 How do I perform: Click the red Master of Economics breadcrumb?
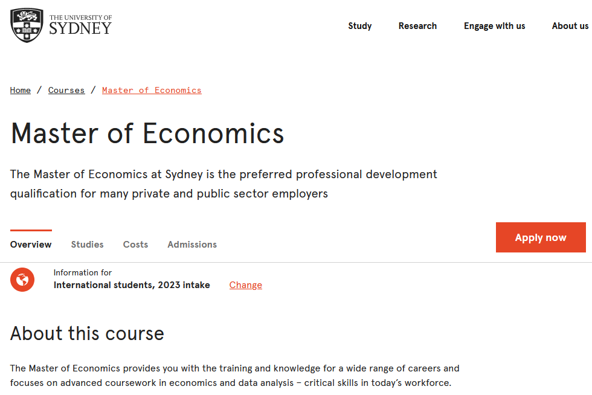point(152,90)
